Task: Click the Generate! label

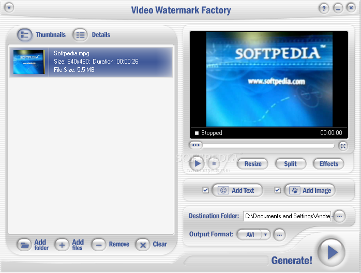Action: point(292,261)
